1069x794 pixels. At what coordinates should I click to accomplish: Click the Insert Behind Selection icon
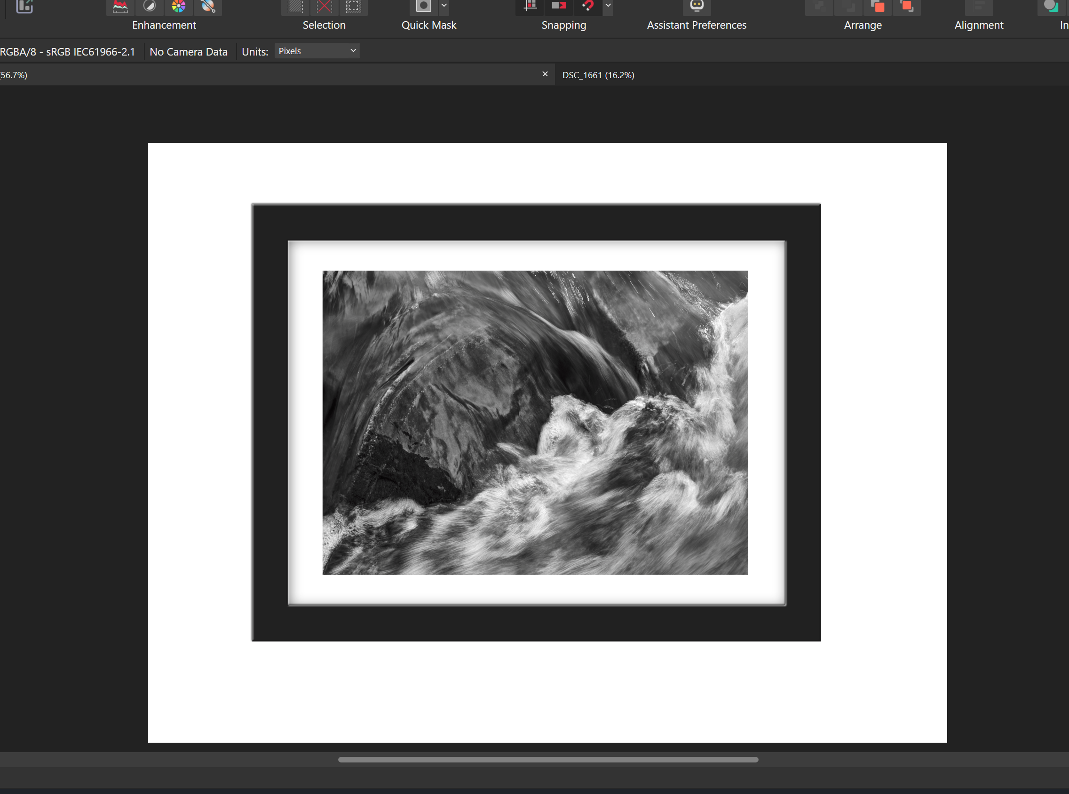click(1051, 7)
